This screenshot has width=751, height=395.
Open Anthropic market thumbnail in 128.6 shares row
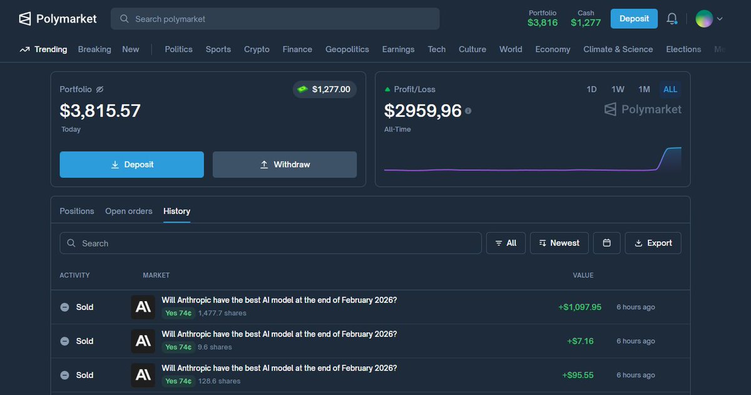pyautogui.click(x=143, y=375)
